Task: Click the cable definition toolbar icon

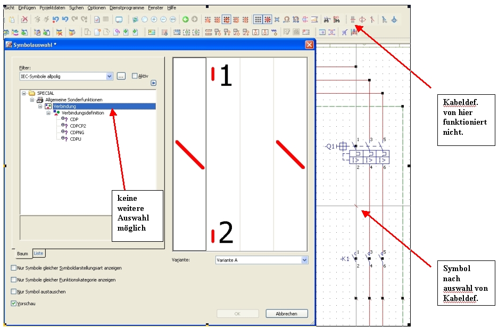Action: 353,20
